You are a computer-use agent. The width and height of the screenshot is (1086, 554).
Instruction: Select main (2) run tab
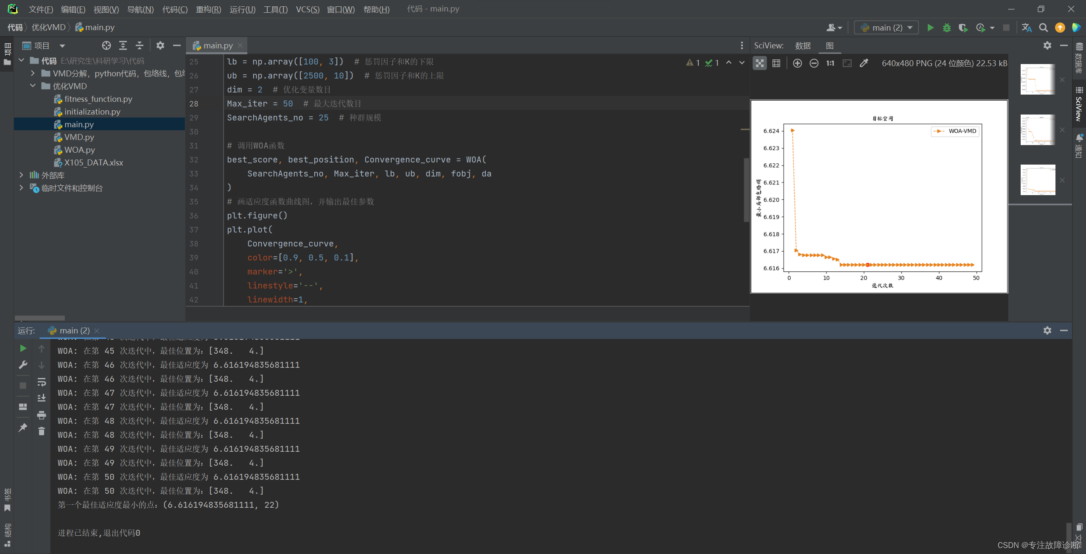point(73,330)
